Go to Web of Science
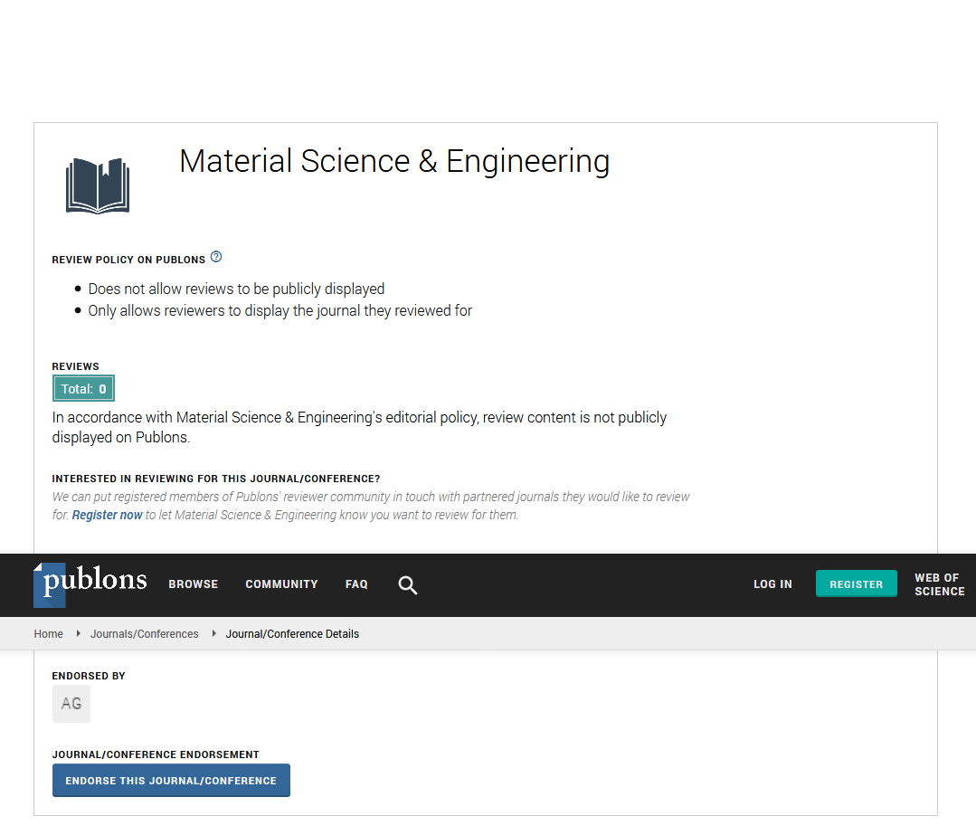976x835 pixels. (939, 584)
